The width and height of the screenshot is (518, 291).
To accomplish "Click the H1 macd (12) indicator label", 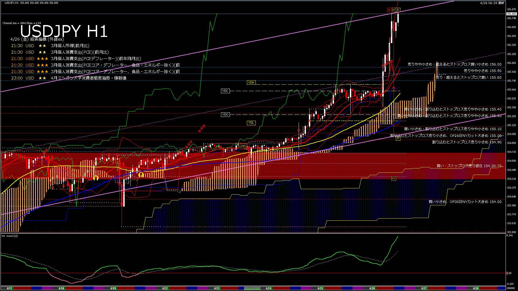I will (10, 236).
